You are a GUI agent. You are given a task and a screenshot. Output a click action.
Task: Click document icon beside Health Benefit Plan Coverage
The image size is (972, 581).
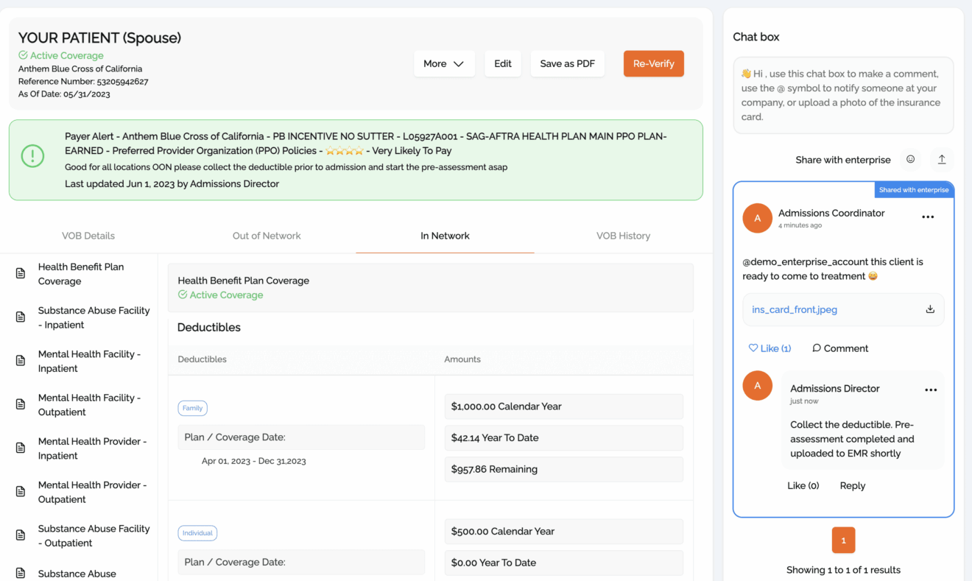pos(21,274)
